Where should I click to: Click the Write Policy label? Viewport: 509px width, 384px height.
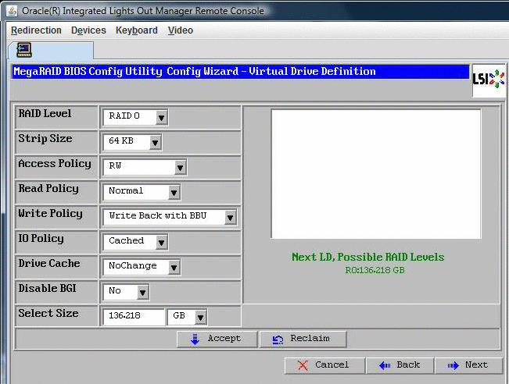pyautogui.click(x=50, y=214)
